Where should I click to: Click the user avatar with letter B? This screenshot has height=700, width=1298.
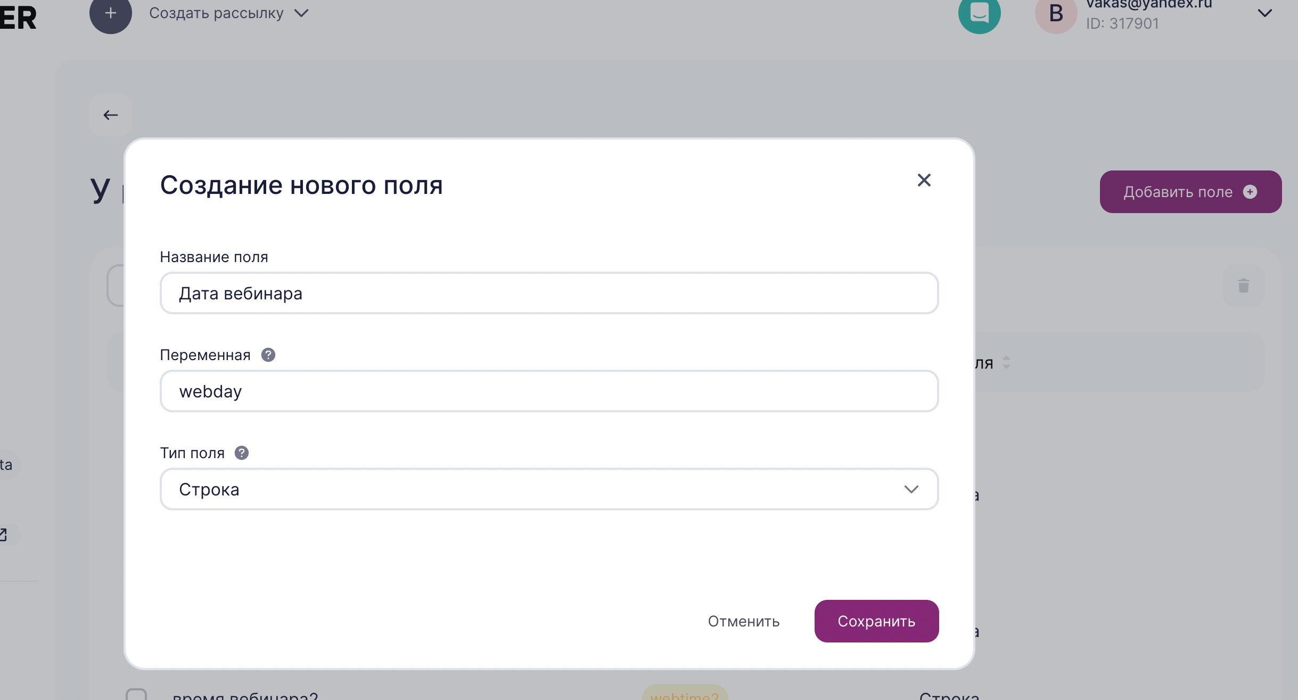coord(1055,14)
